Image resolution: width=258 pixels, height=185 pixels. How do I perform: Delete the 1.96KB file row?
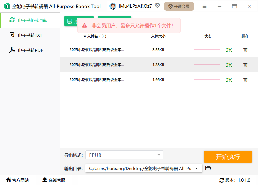(x=245, y=80)
